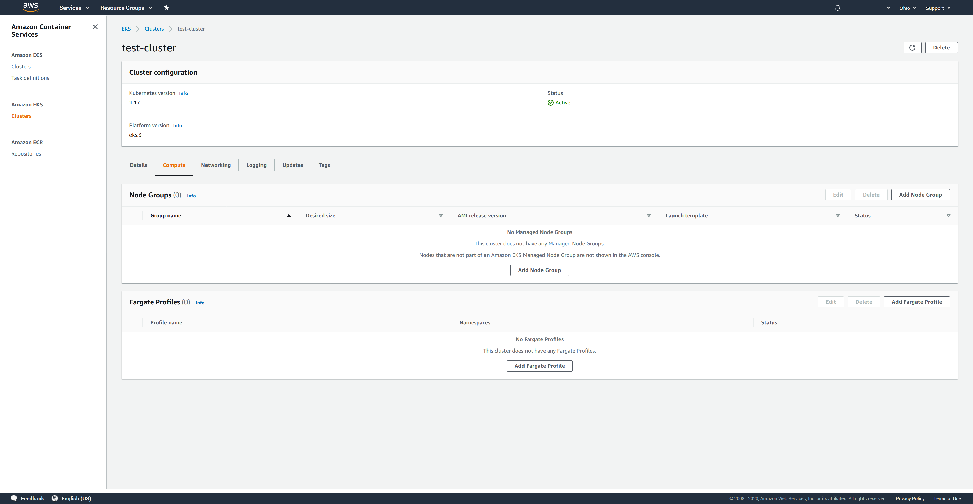Image resolution: width=973 pixels, height=504 pixels.
Task: Sort the Launch template column
Action: click(838, 216)
